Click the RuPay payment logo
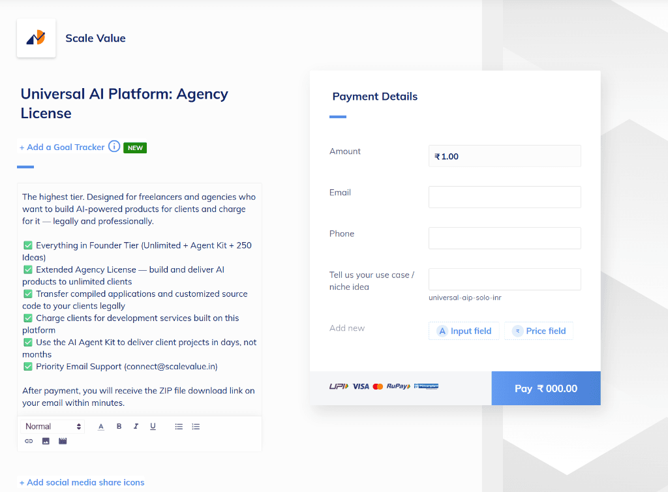The height and width of the screenshot is (492, 668). click(399, 386)
